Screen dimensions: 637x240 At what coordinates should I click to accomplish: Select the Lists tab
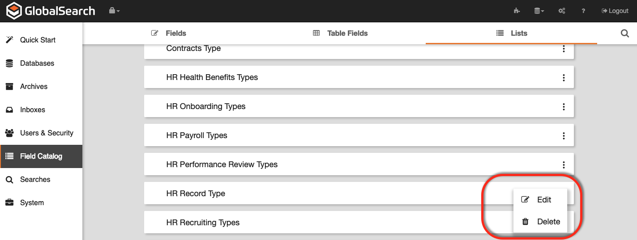[512, 33]
